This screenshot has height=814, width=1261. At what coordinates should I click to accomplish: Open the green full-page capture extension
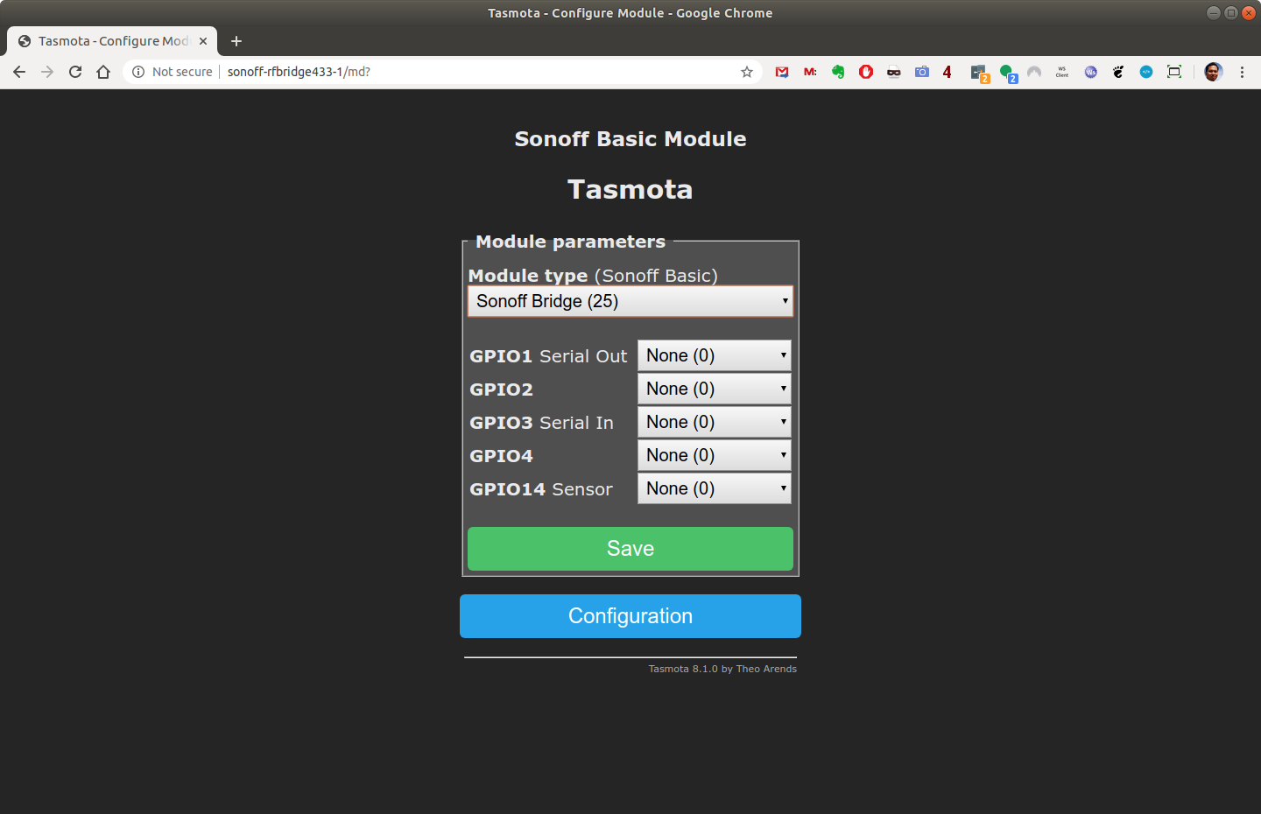coord(1174,72)
